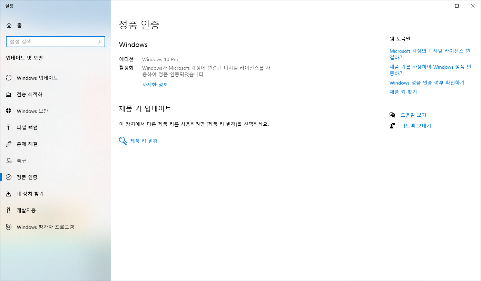This screenshot has width=481, height=281.
Task: Click the key icon for 제품 키 변경
Action: [x=123, y=141]
